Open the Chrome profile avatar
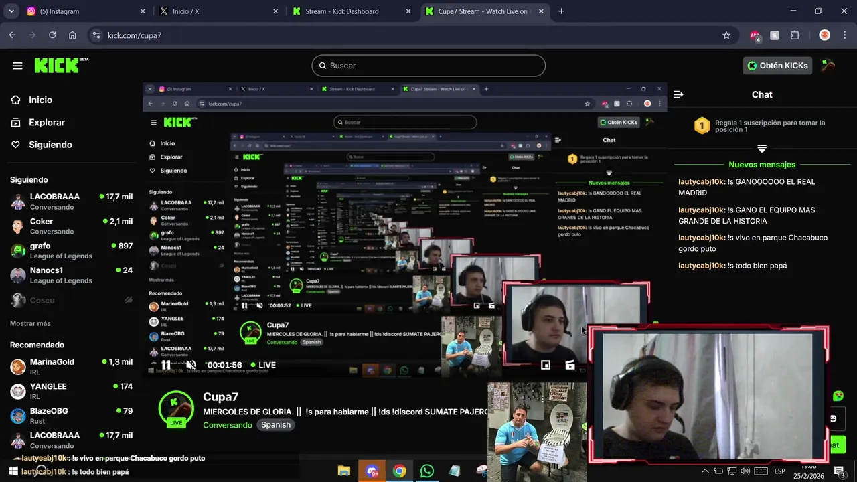Screen dimensions: 857x482 click(x=825, y=35)
